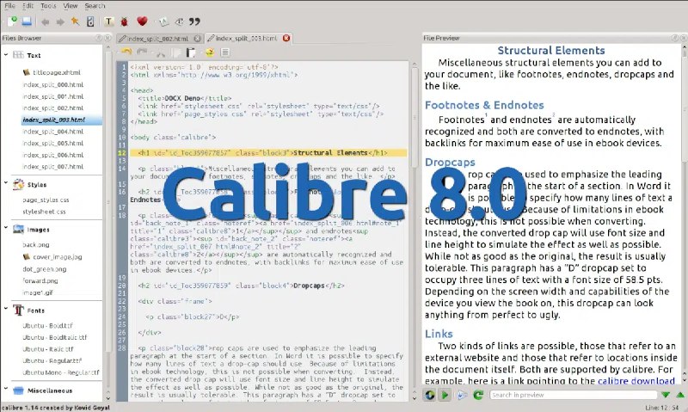
Task: Click the new file icon in toolbar
Action: (x=11, y=21)
